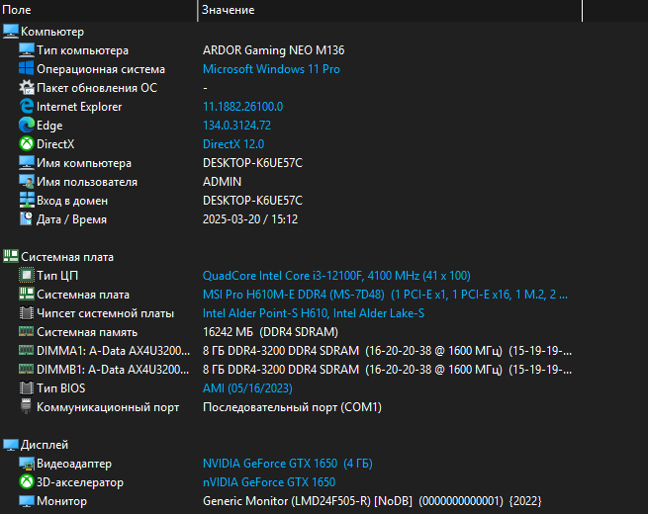Click the Чипсет системной платы chip icon

tap(27, 313)
